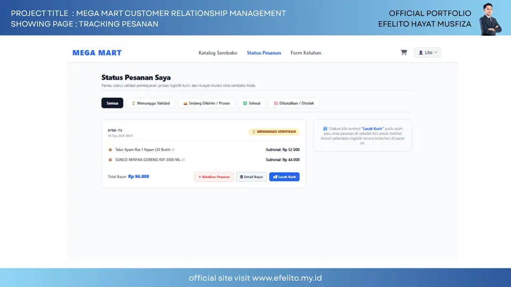Viewport: 511px width, 287px height.
Task: Click Telur Ayam Ras 1 Papan item
Action: [x=143, y=150]
